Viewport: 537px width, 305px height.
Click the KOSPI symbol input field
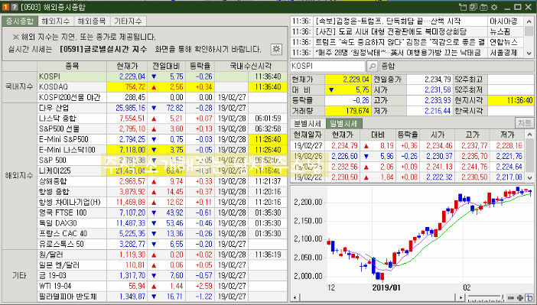click(327, 66)
